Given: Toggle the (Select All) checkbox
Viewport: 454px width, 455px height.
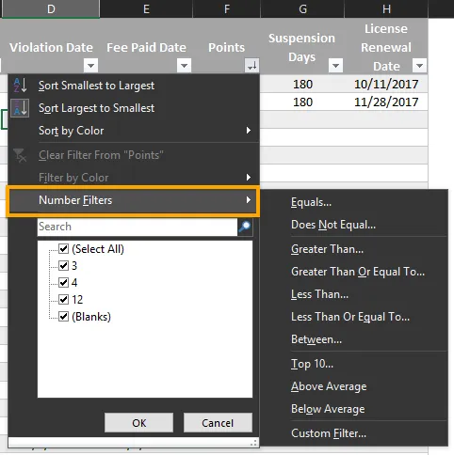Looking at the screenshot, I should [64, 249].
